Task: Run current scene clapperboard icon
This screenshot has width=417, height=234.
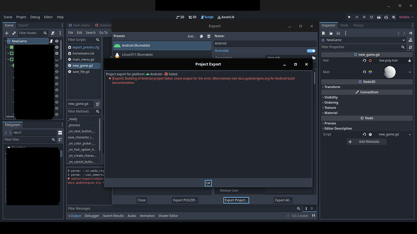Action: point(379,17)
